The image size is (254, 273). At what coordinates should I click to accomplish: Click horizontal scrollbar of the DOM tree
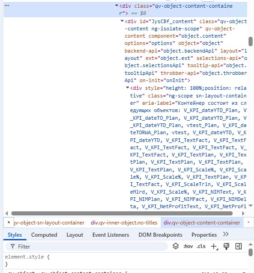pyautogui.click(x=122, y=213)
